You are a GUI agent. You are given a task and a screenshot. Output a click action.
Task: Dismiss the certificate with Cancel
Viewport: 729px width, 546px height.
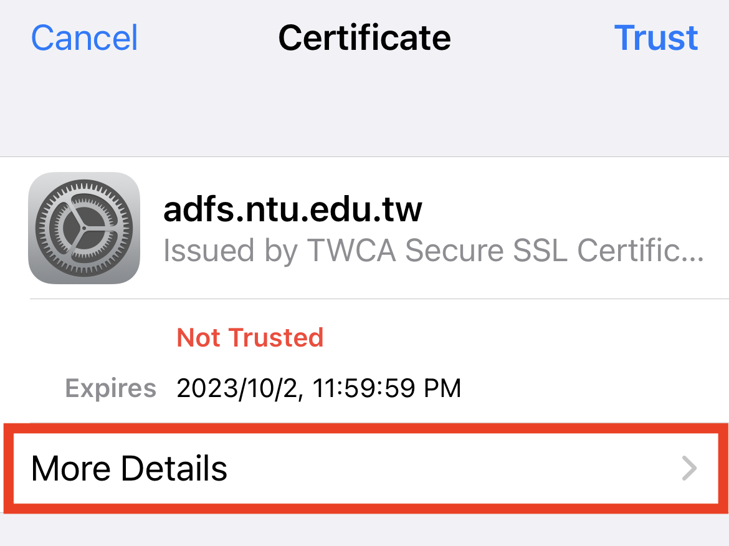(84, 37)
